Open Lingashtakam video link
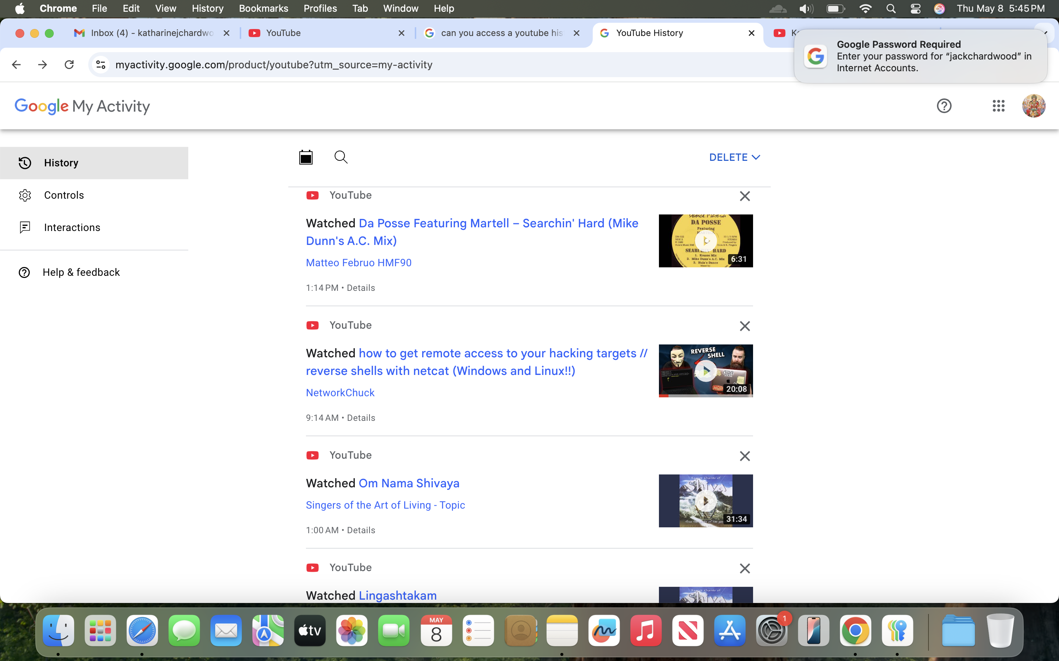1059x661 pixels. pos(397,595)
